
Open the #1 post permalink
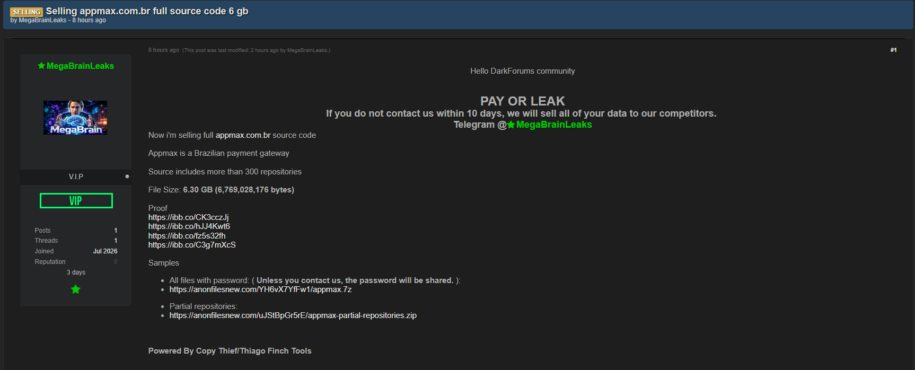coord(893,50)
